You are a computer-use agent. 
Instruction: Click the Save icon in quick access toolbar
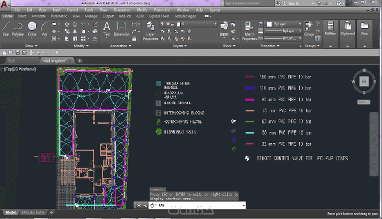tap(18, 52)
